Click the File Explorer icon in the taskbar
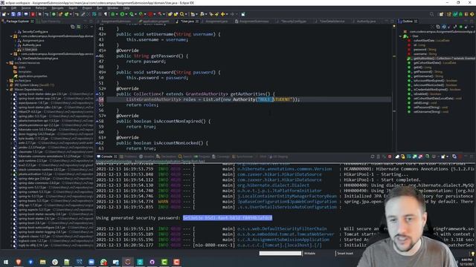The width and height of the screenshot is (476, 267). (42, 262)
